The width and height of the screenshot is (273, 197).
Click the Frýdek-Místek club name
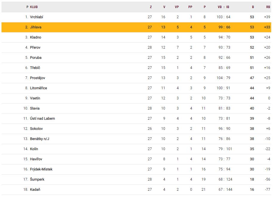click(x=41, y=169)
